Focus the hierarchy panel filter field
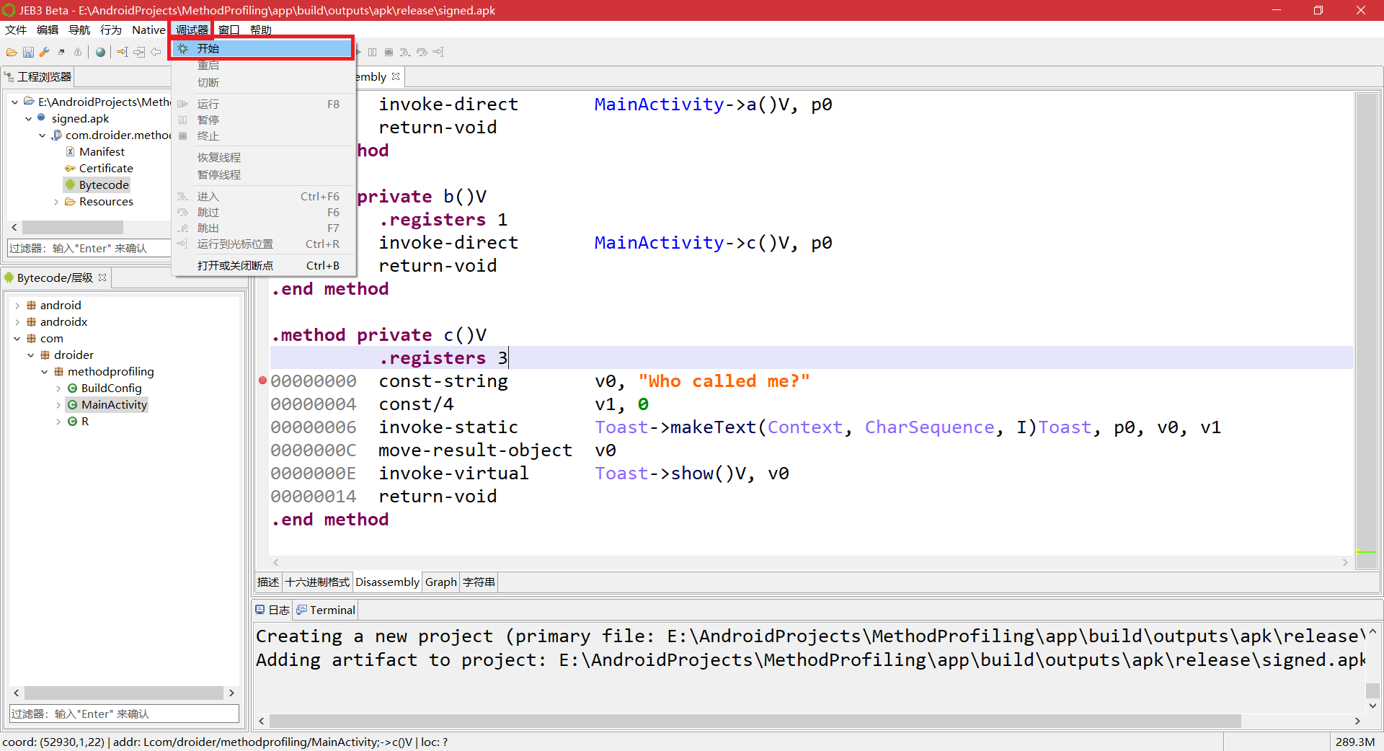 pyautogui.click(x=123, y=714)
